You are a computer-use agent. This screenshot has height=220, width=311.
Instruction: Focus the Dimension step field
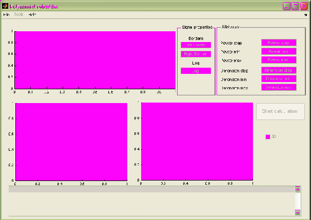(279, 70)
